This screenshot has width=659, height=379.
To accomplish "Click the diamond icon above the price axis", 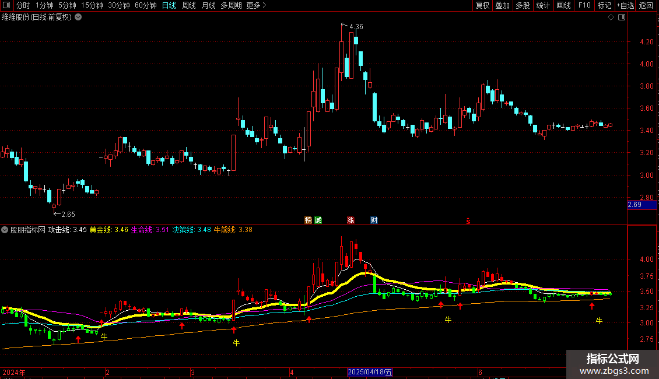I will click(x=611, y=17).
